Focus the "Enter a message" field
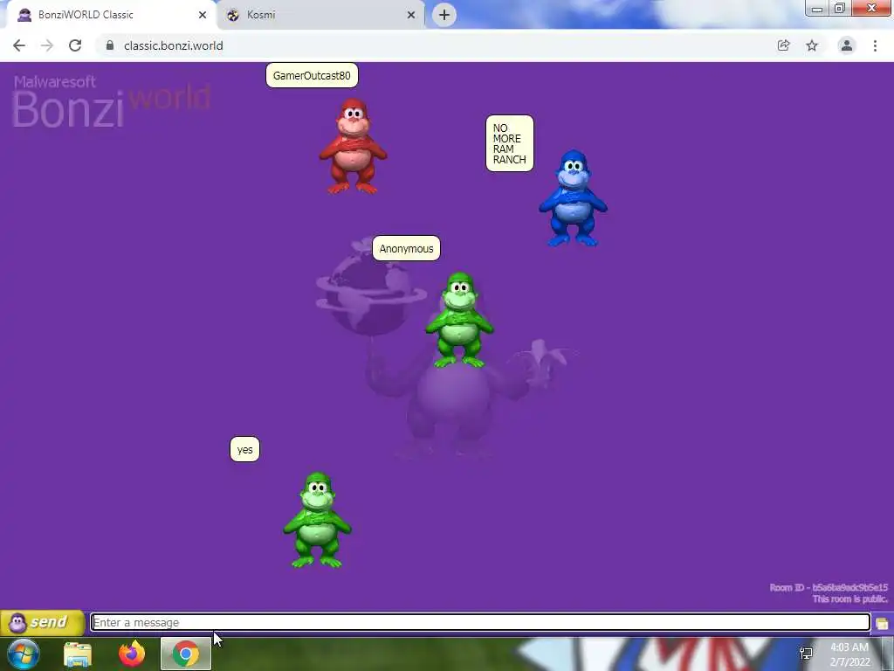Image resolution: width=894 pixels, height=671 pixels. 481,622
